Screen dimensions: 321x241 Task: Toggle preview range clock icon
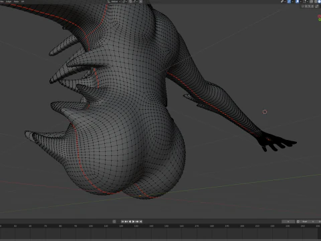coord(298,222)
